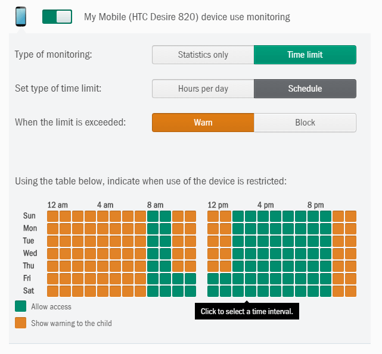Select Statistics only monitoring type

(203, 55)
